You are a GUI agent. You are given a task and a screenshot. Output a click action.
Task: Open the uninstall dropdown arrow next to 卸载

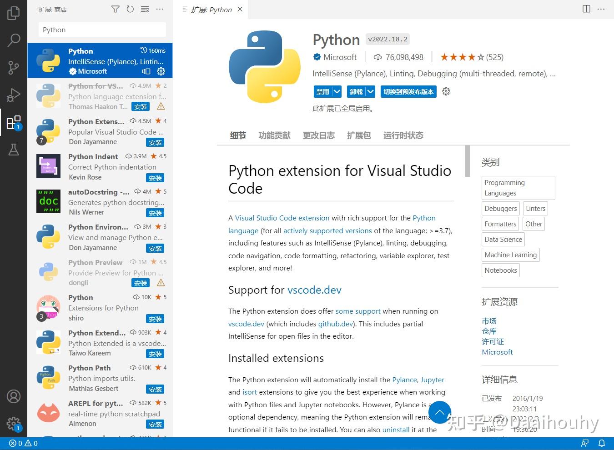tap(371, 91)
